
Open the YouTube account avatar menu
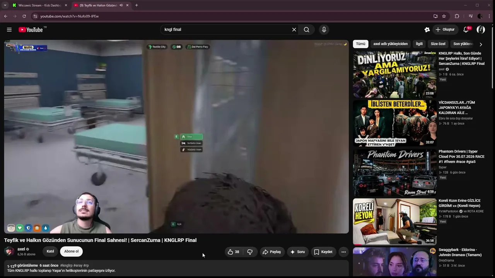coord(481,30)
